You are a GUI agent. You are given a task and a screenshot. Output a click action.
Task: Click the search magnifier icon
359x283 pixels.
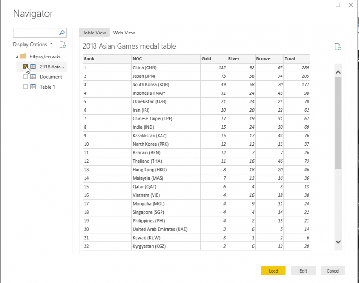62,33
